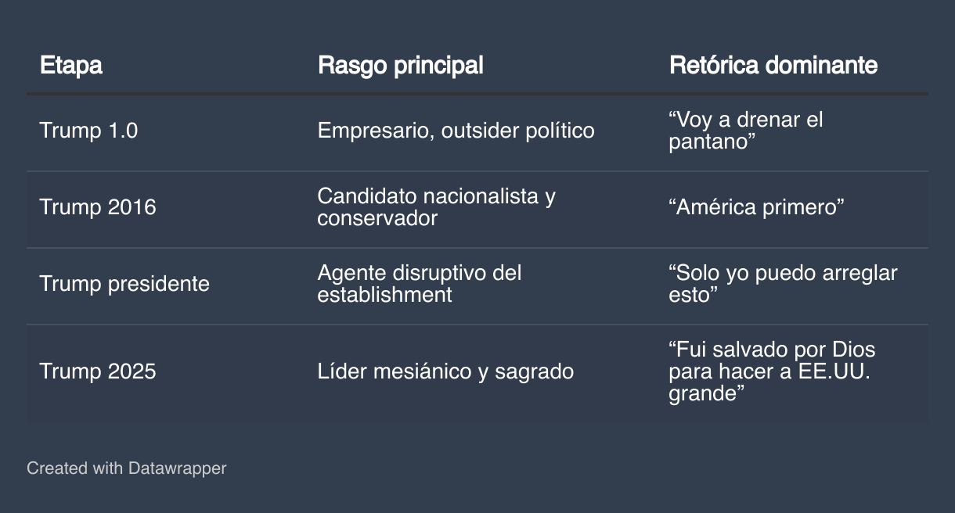Image resolution: width=955 pixels, height=513 pixels.
Task: Click Solo yo puedo arreglar esto quote
Action: 783,283
